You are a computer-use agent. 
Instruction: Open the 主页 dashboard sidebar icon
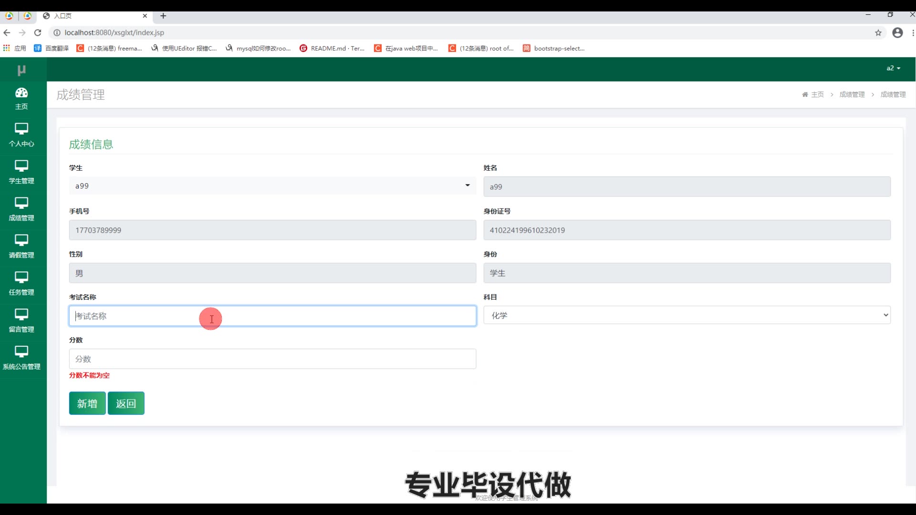click(x=21, y=99)
